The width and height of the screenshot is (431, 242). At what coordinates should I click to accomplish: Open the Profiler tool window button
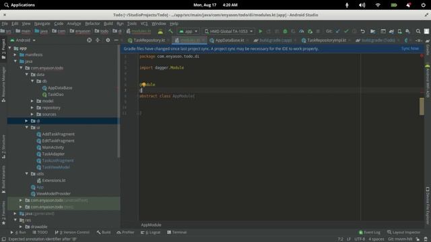[125, 232]
